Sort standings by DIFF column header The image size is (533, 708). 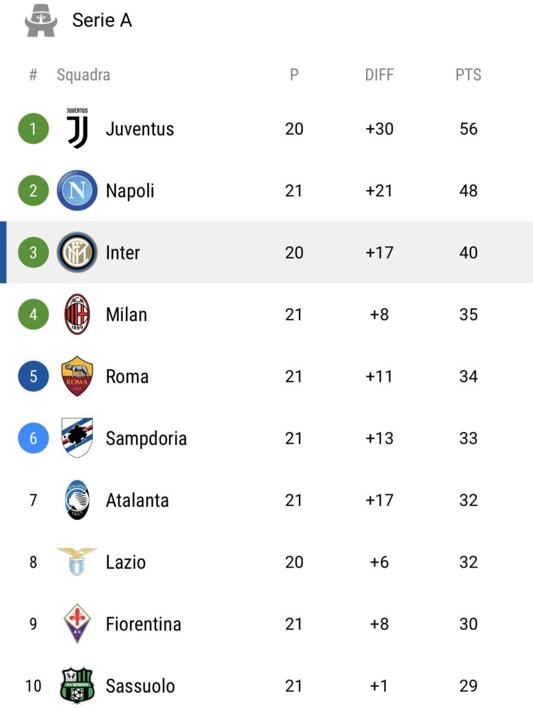[x=379, y=75]
